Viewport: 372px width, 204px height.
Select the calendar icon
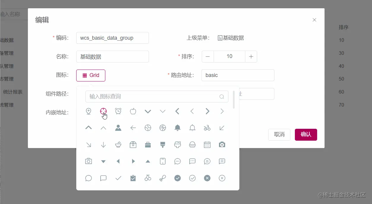click(207, 144)
